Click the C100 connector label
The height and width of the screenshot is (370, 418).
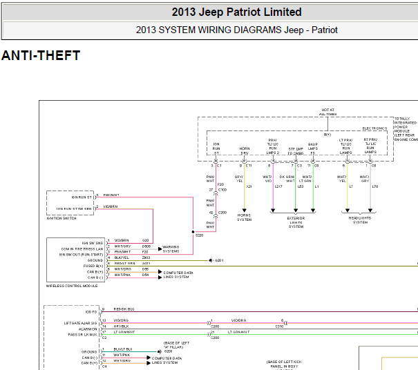click(x=222, y=190)
